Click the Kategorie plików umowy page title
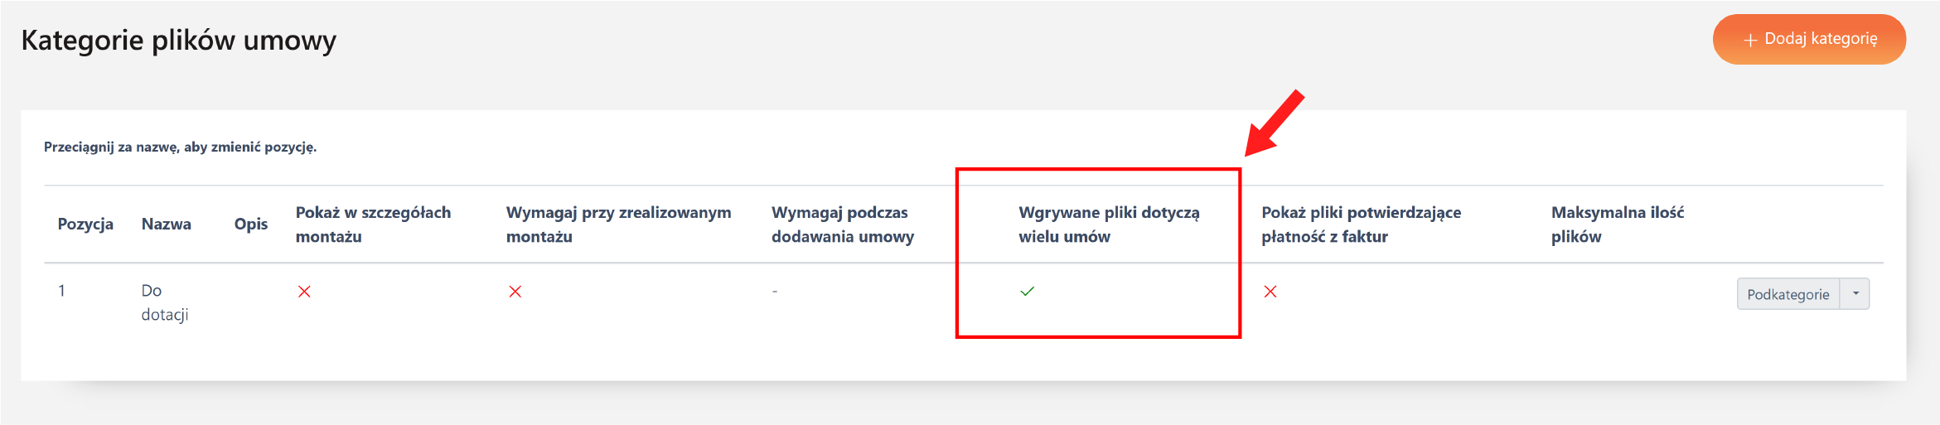The image size is (1940, 425). click(178, 40)
